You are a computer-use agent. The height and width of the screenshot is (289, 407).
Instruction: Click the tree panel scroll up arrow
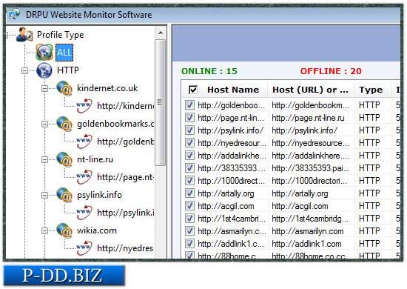(x=161, y=33)
